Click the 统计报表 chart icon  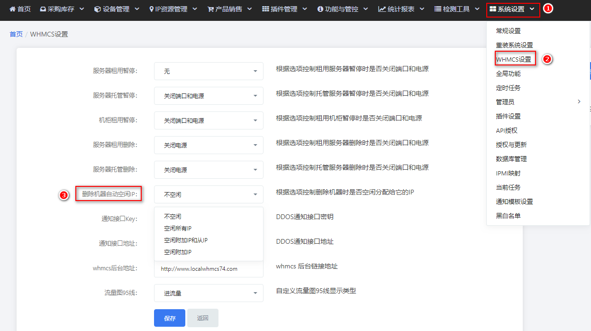pyautogui.click(x=382, y=9)
